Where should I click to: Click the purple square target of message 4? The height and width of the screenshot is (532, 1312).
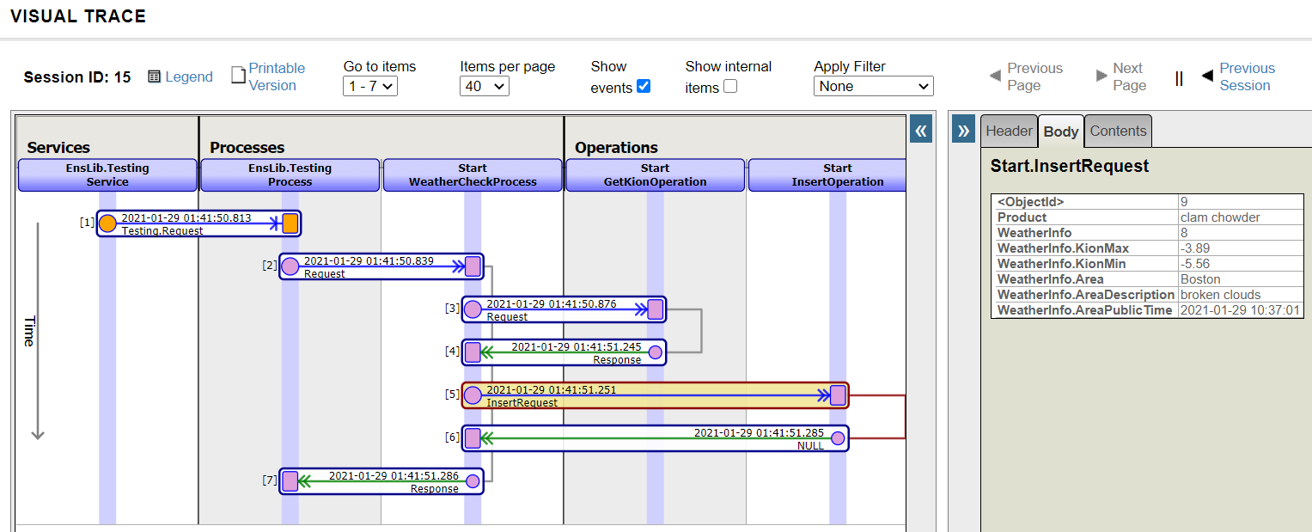(473, 352)
